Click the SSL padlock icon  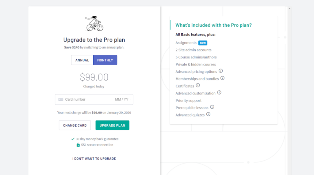(78, 145)
